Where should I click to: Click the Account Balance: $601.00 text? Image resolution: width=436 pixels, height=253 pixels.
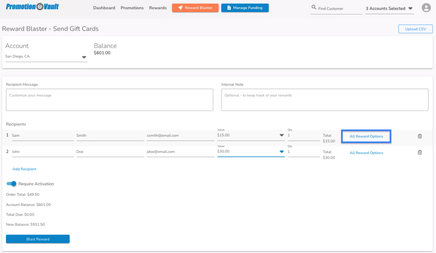tap(29, 205)
